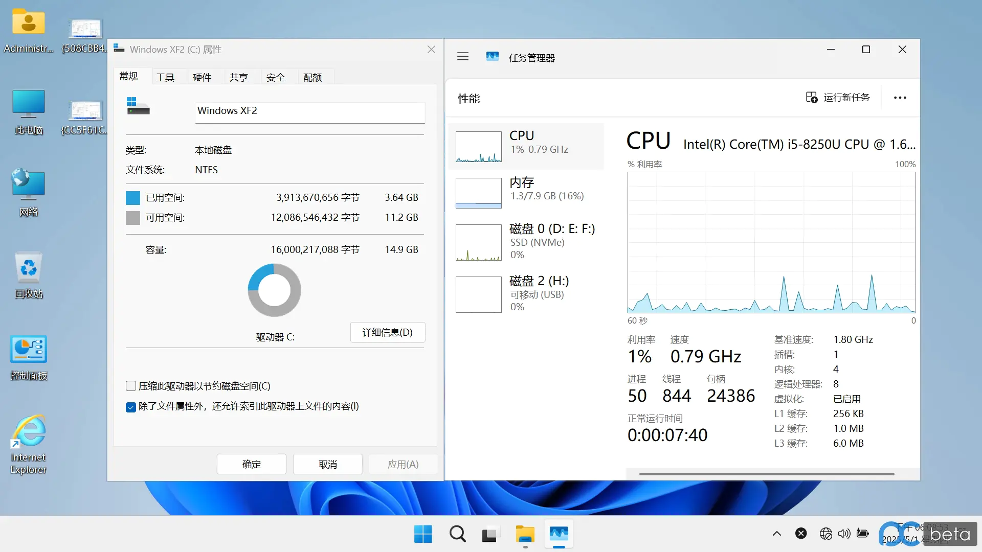Click the uptime value 0:00:07:40
Viewport: 982px width, 552px height.
coord(667,435)
